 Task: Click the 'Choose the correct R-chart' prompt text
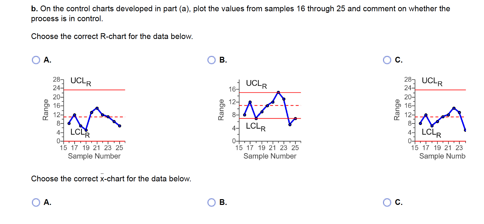(x=112, y=36)
